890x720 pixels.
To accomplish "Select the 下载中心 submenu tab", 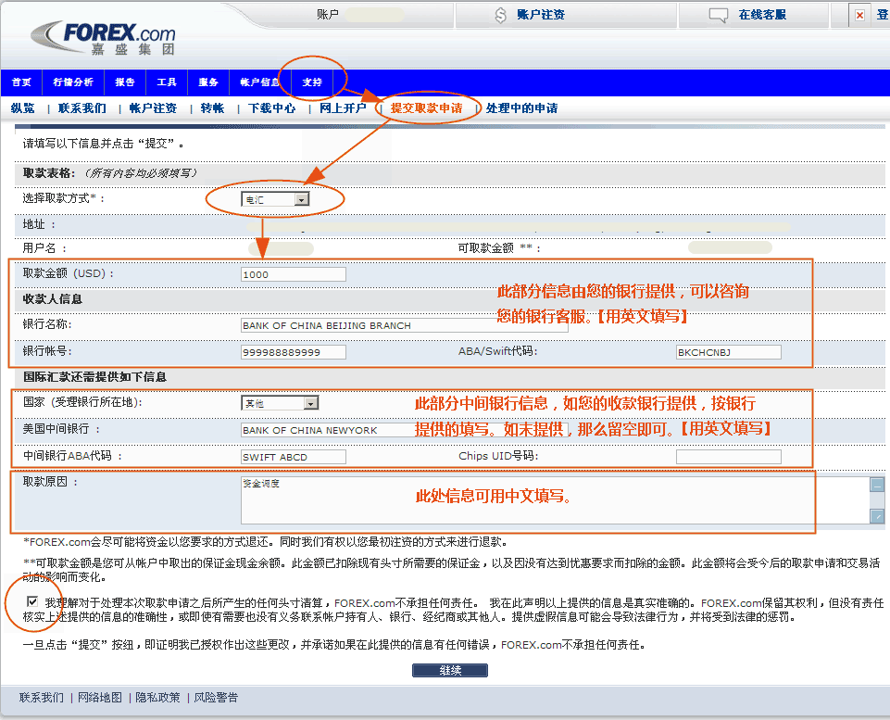I will tap(272, 107).
